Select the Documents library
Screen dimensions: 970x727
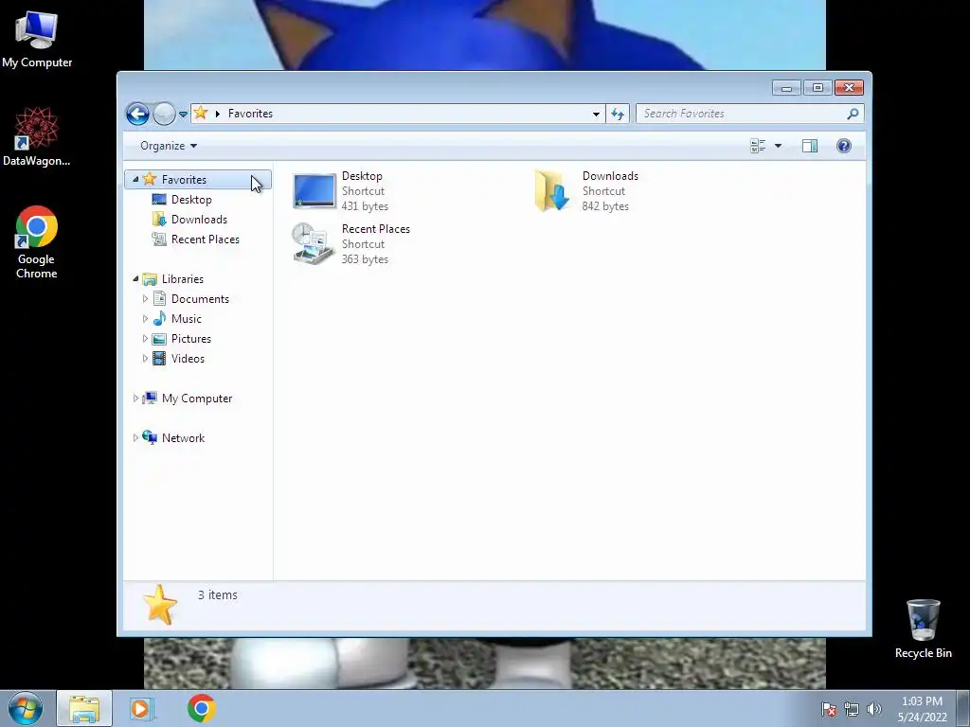(200, 298)
